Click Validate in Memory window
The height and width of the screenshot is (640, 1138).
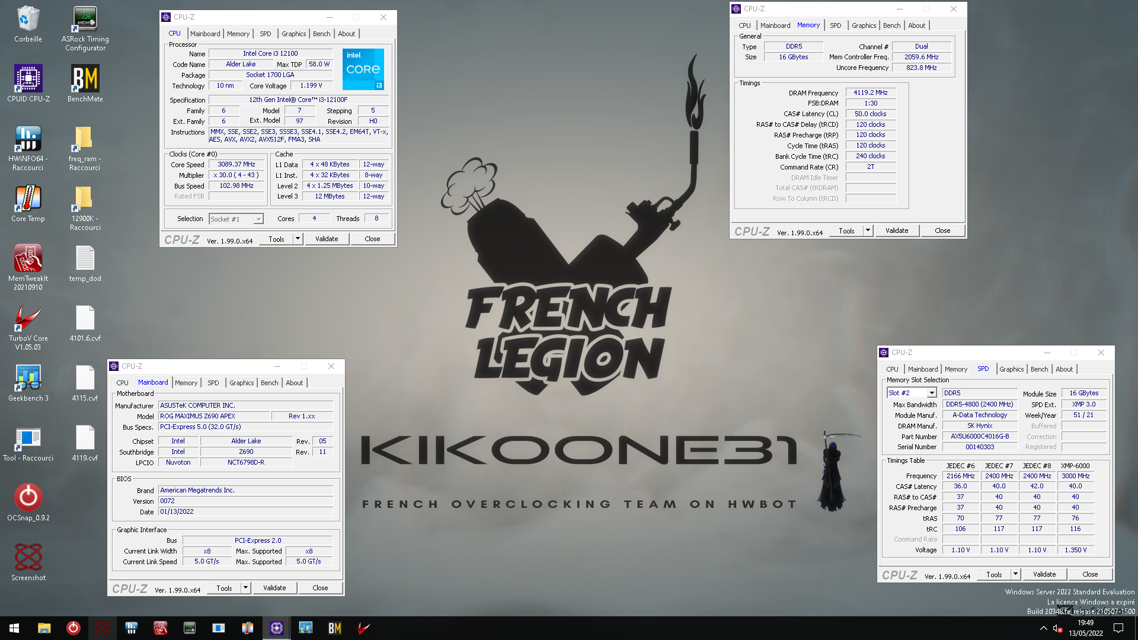897,231
